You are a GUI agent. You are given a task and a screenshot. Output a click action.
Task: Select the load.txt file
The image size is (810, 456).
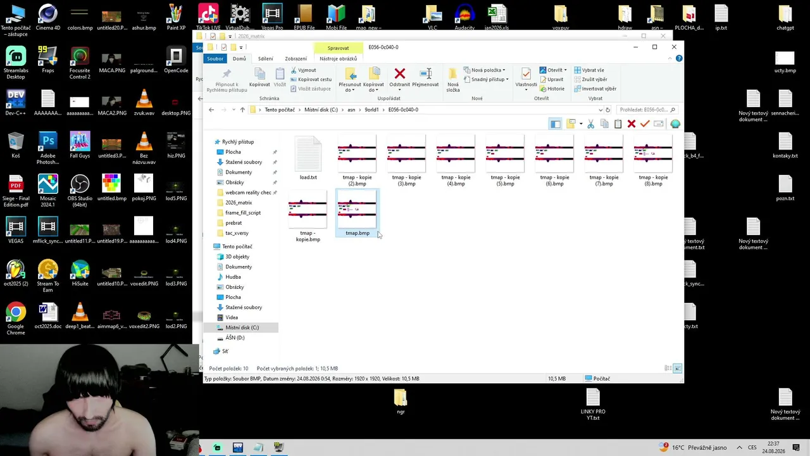[x=308, y=158]
